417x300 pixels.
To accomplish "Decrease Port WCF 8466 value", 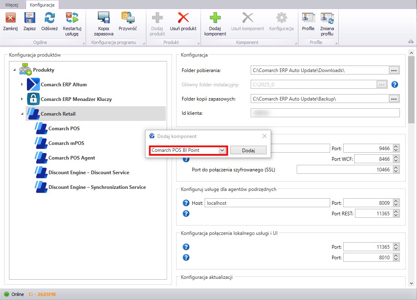I will coord(396,161).
